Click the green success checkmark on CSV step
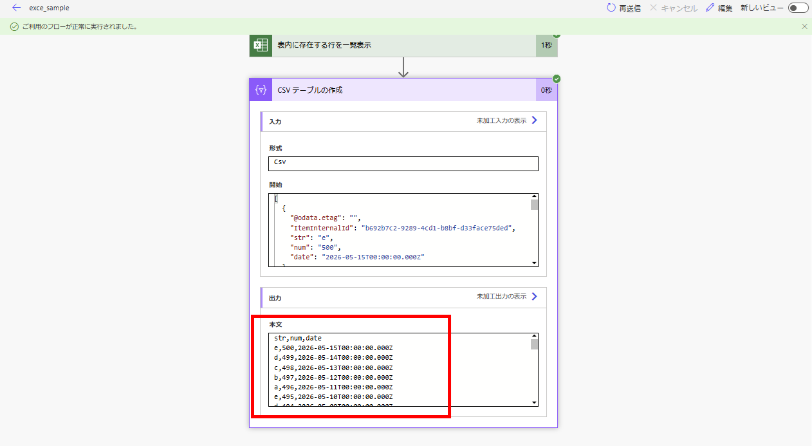Image resolution: width=812 pixels, height=446 pixels. (556, 79)
